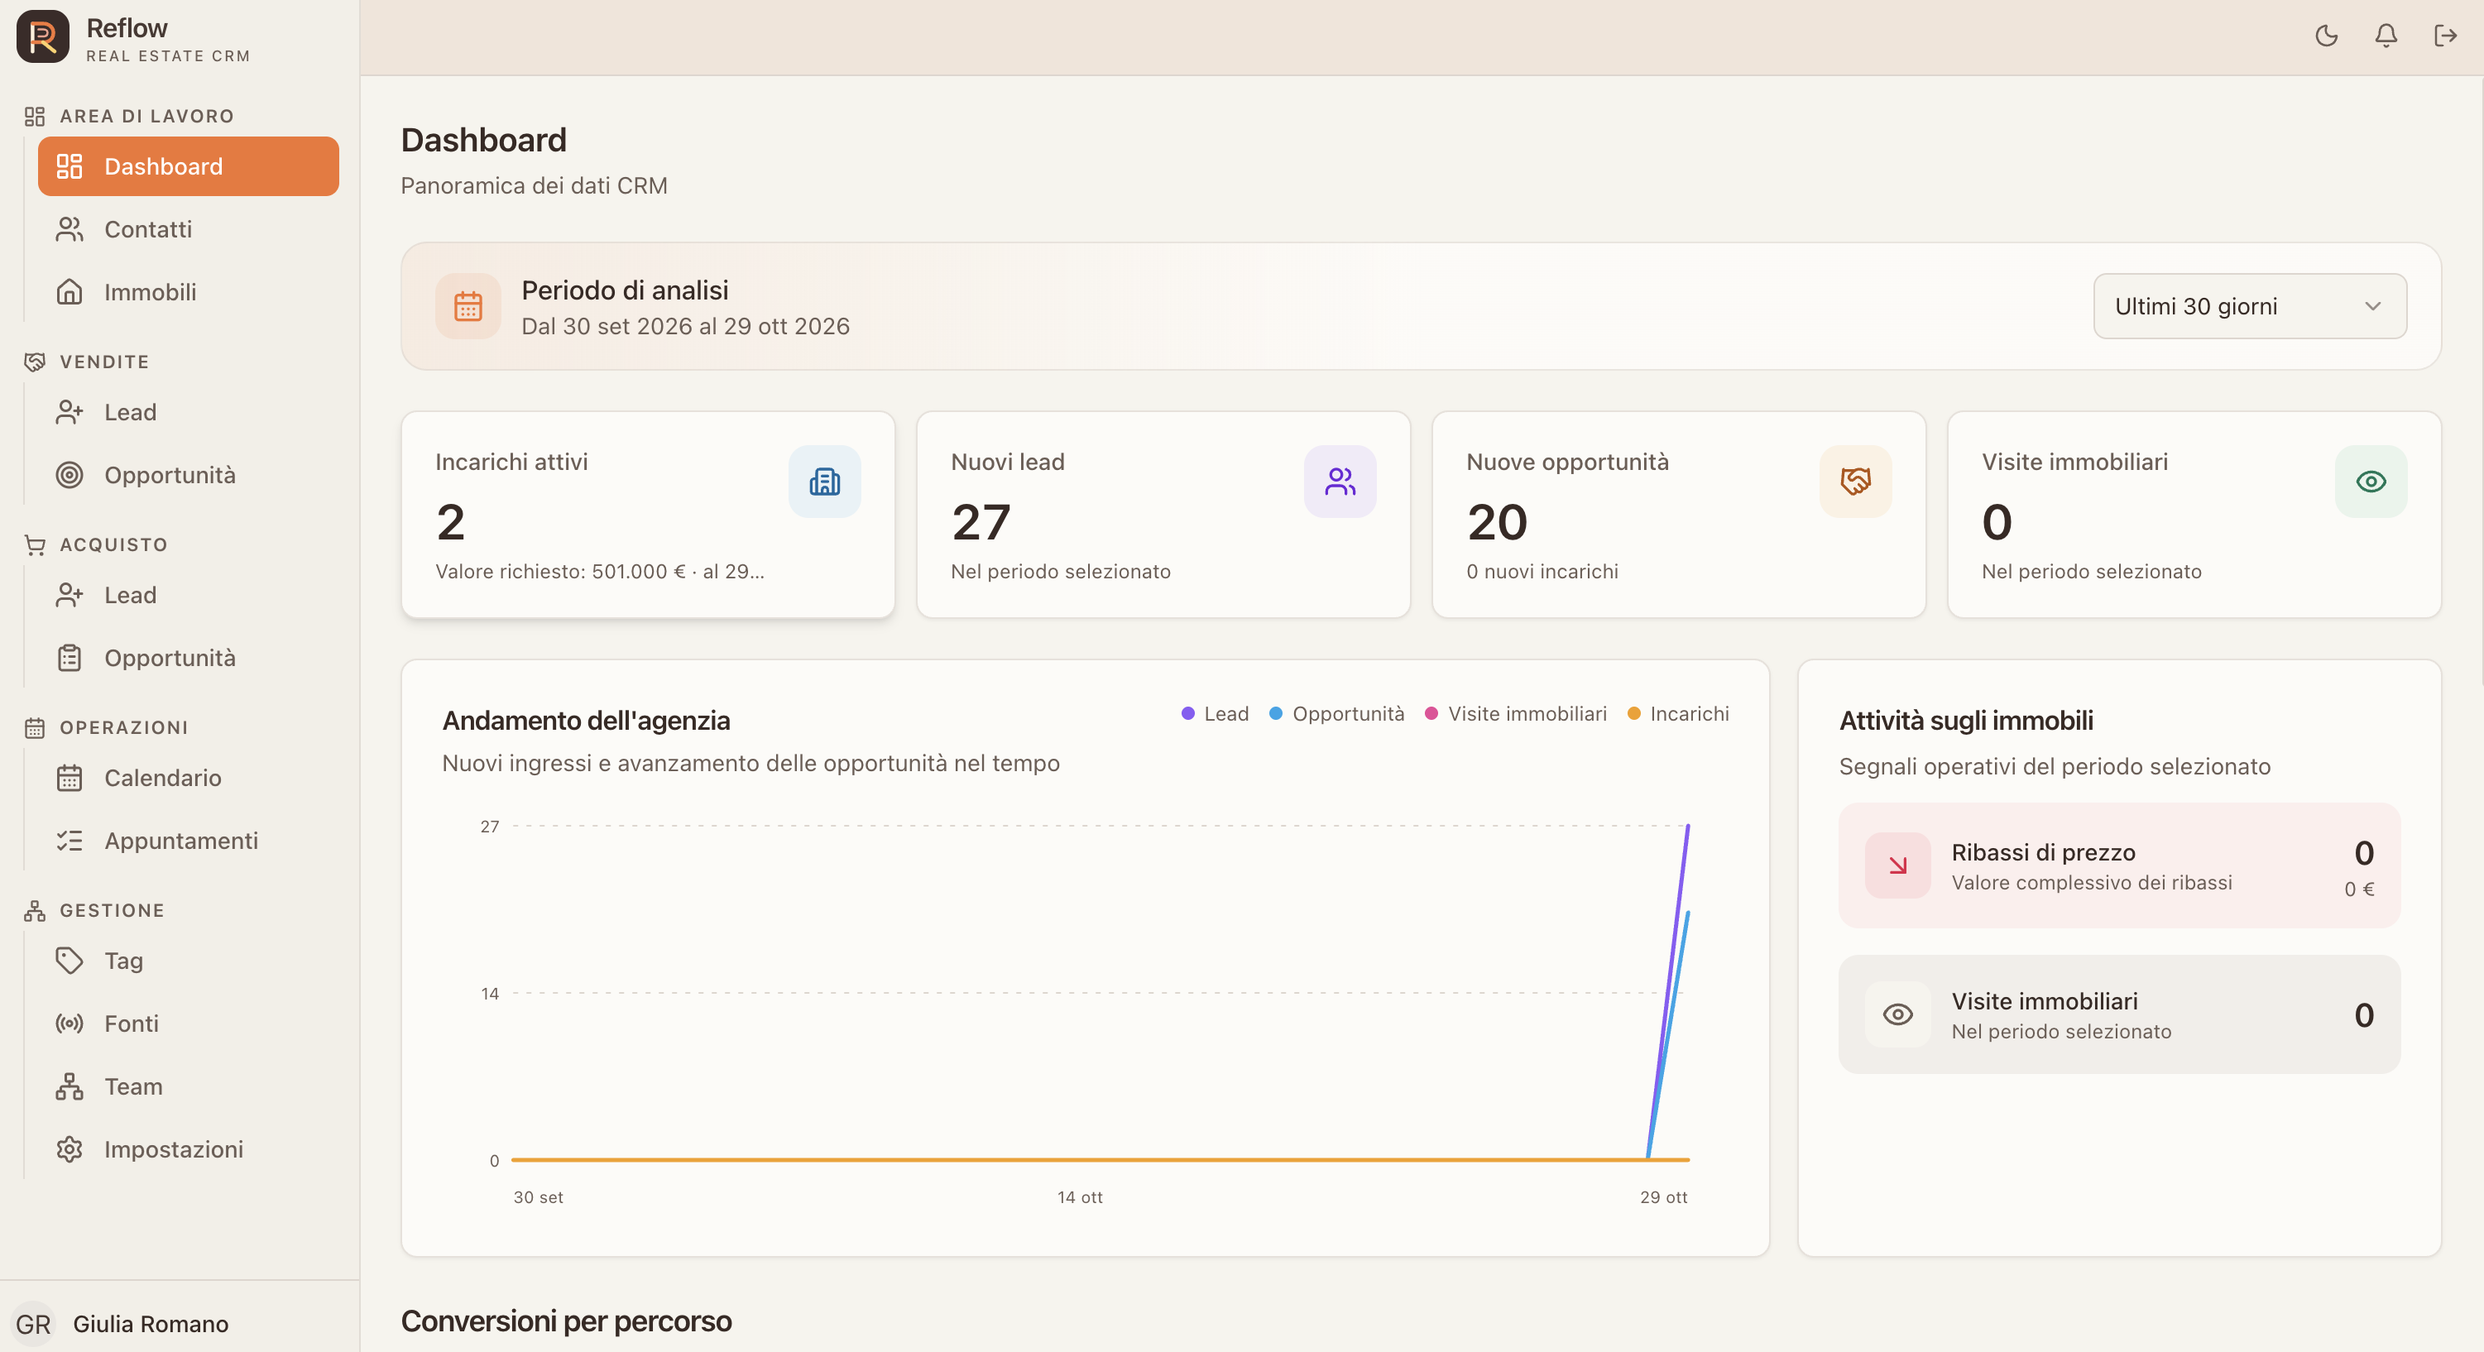Open Fonti in the sidebar
Image resolution: width=2484 pixels, height=1352 pixels.
coord(188,1024)
